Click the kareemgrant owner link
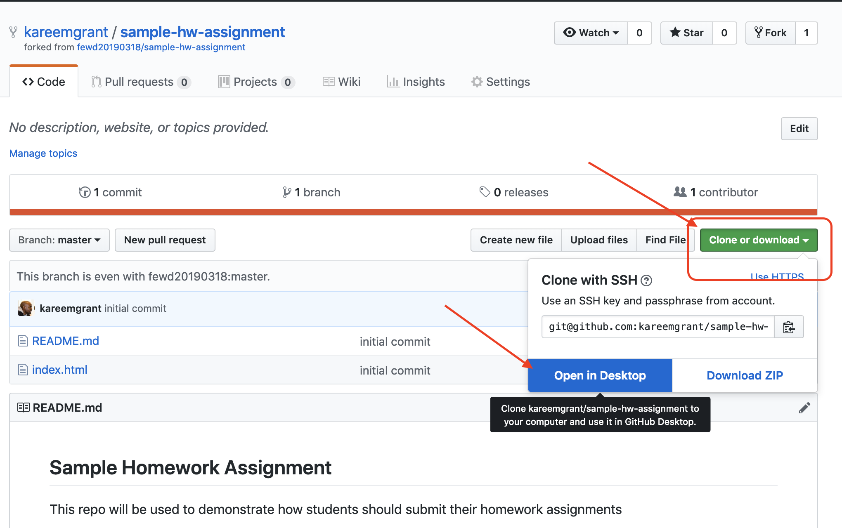This screenshot has width=842, height=528. tap(66, 32)
